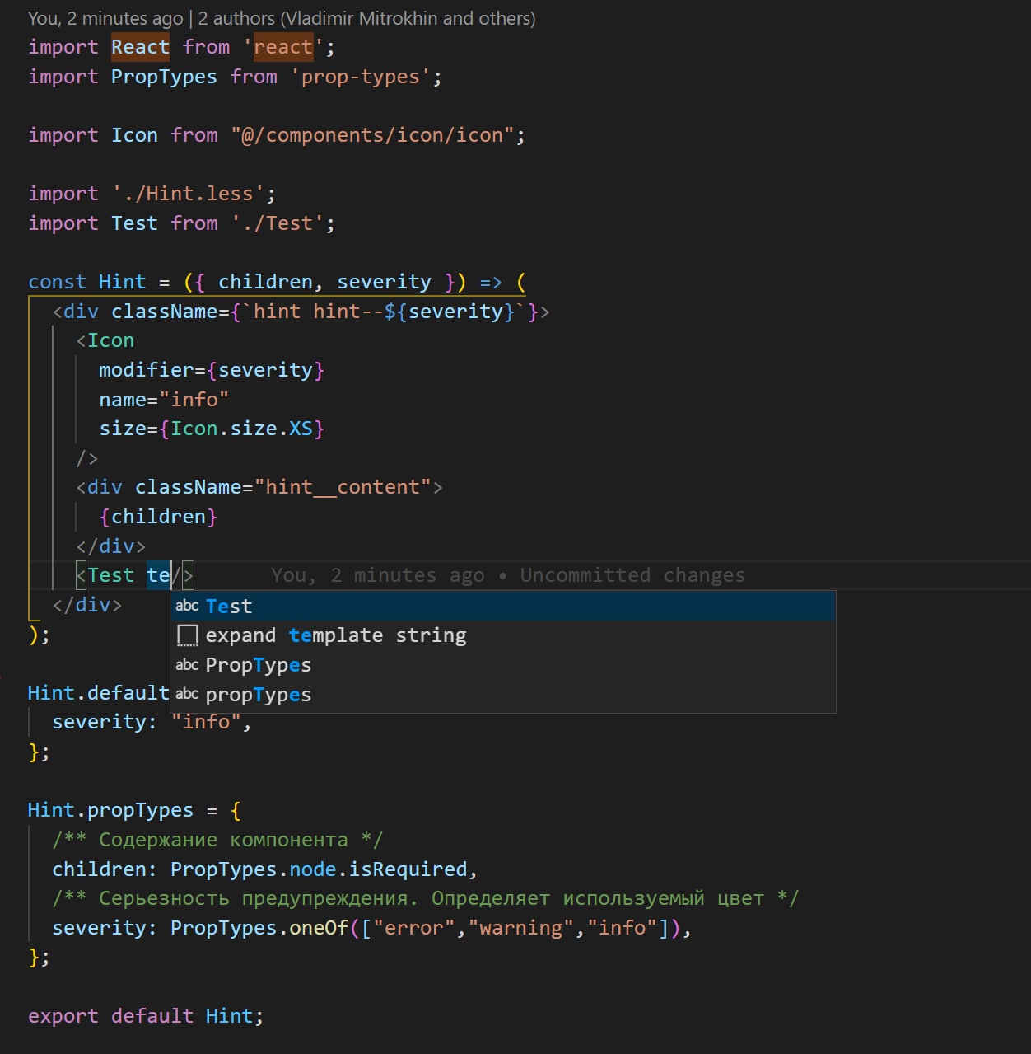Viewport: 1031px width, 1054px height.
Task: Click the name="info" attribute
Action: [x=164, y=400]
